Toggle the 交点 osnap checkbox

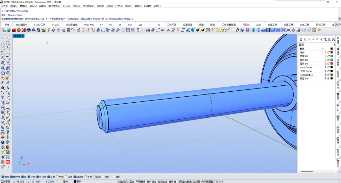tap(49, 177)
